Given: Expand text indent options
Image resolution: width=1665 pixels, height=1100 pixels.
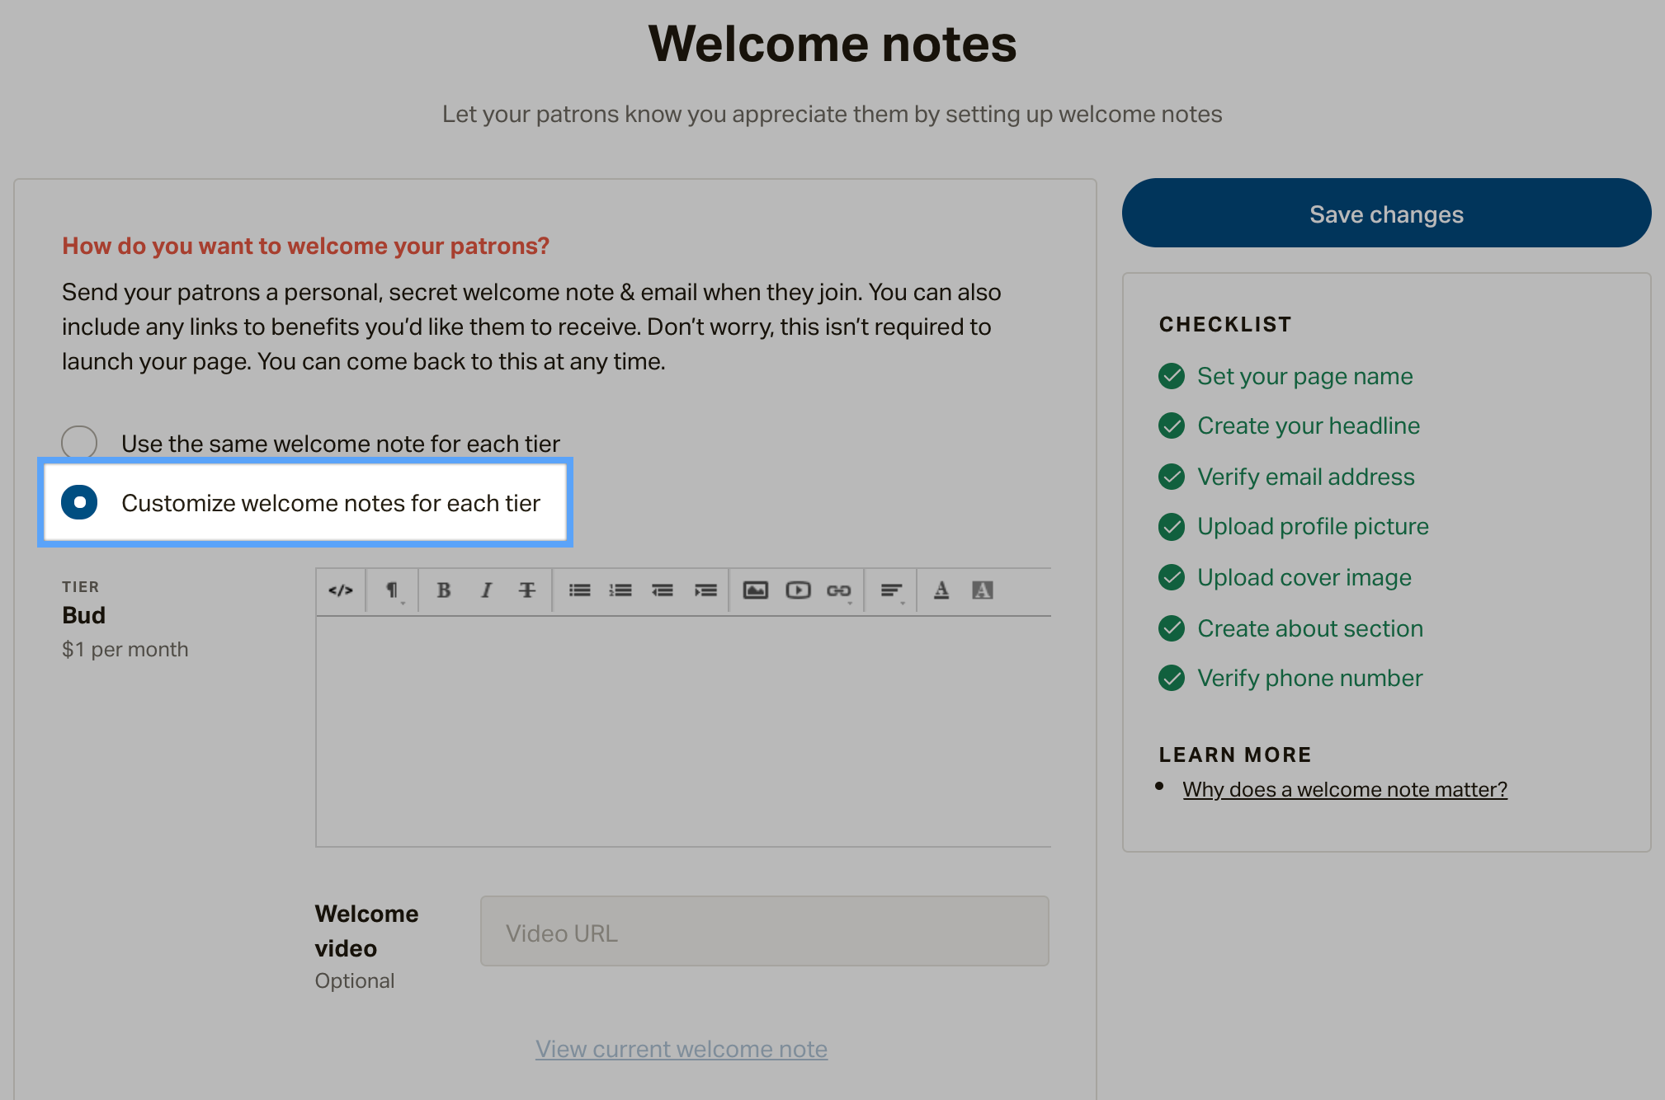Looking at the screenshot, I should click(706, 590).
